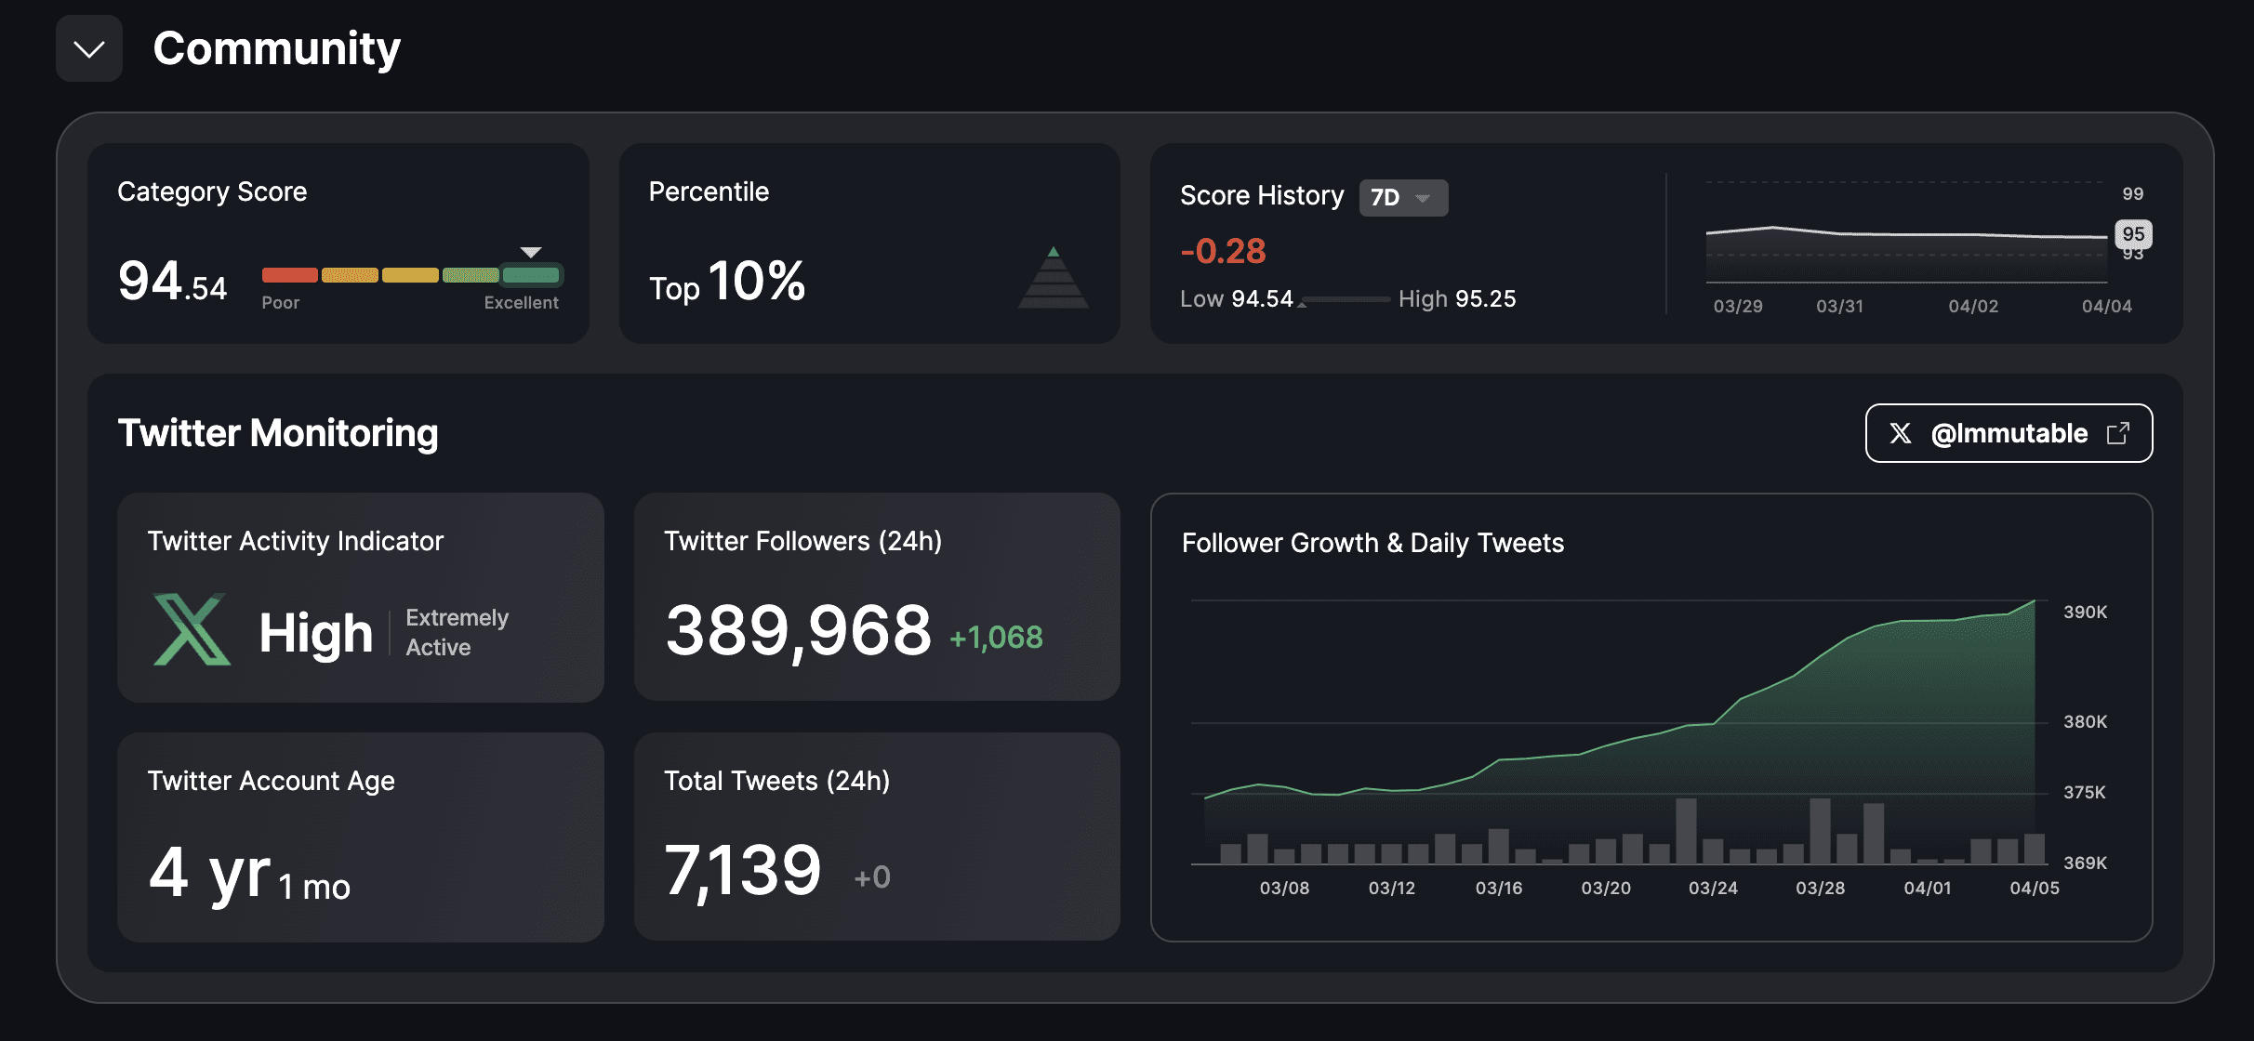The height and width of the screenshot is (1041, 2254).
Task: Click the external link icon beside @Immutable
Action: point(2118,433)
